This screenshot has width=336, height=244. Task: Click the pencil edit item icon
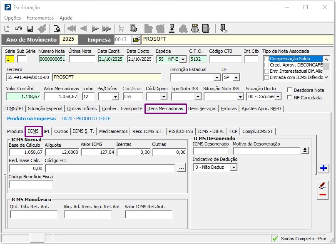pos(323,185)
